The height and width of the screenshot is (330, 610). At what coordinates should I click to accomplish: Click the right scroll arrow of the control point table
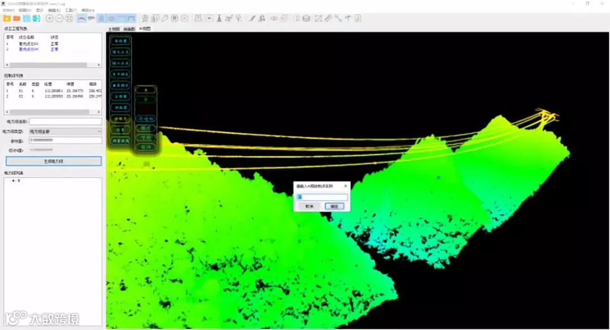point(99,112)
